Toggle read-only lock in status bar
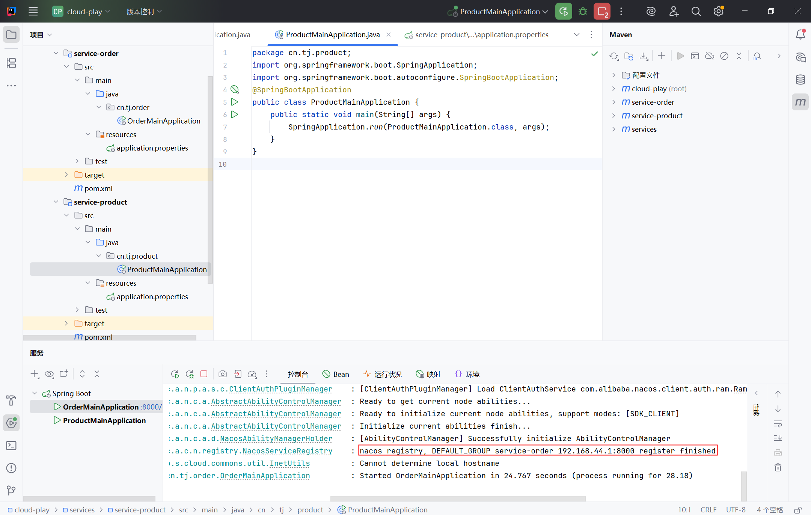811x515 pixels. tap(798, 510)
